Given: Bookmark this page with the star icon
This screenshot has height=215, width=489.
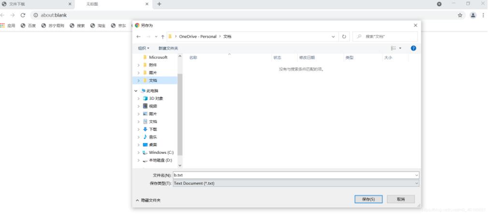Looking at the screenshot, I should 460,15.
